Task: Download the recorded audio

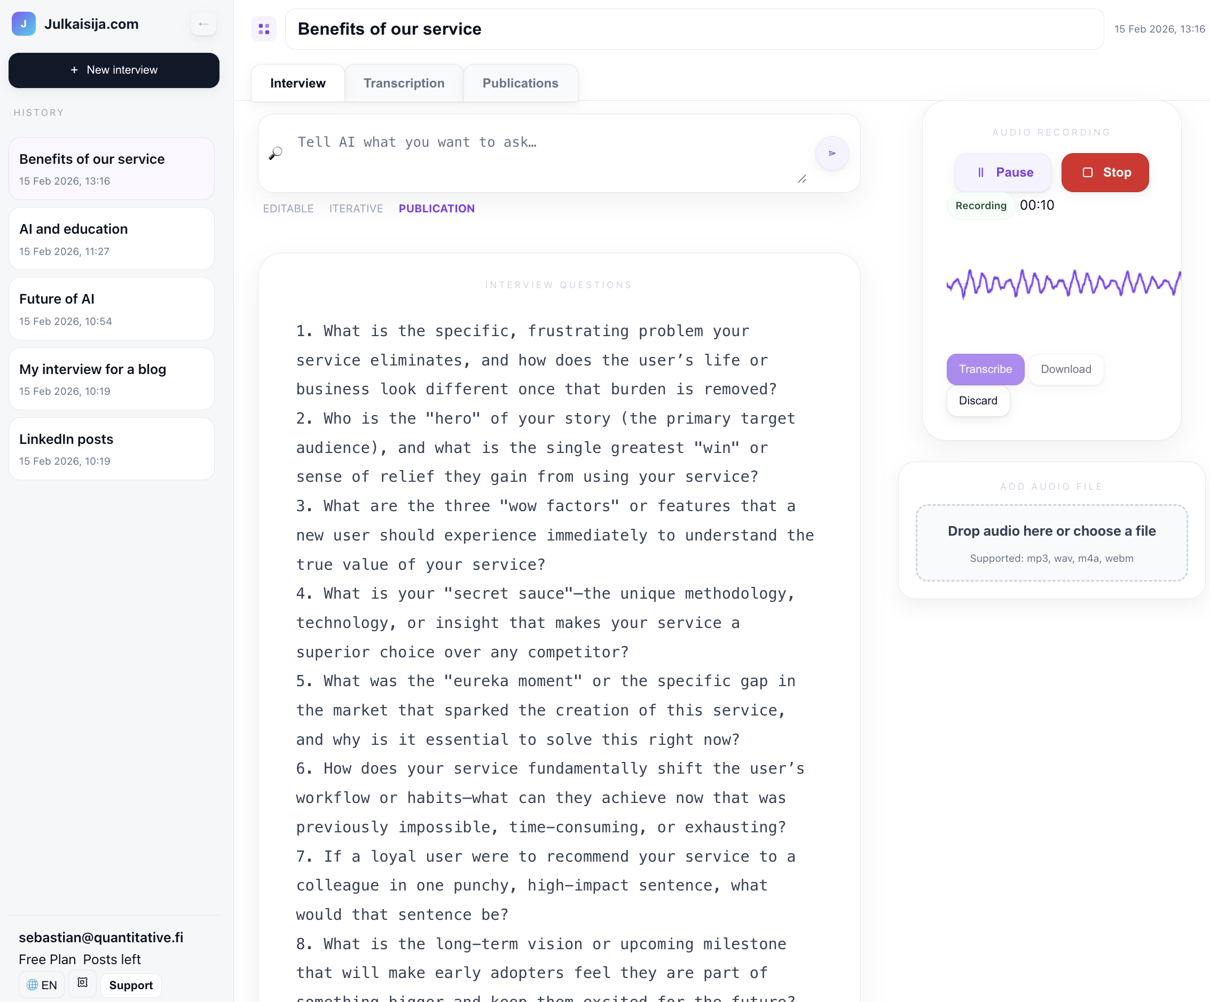Action: coord(1065,369)
